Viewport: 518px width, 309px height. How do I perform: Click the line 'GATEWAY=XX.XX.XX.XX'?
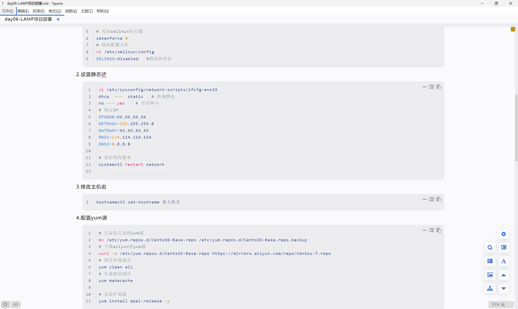coord(124,130)
